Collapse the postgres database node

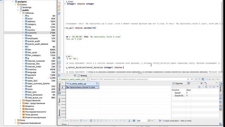click(x=13, y=2)
